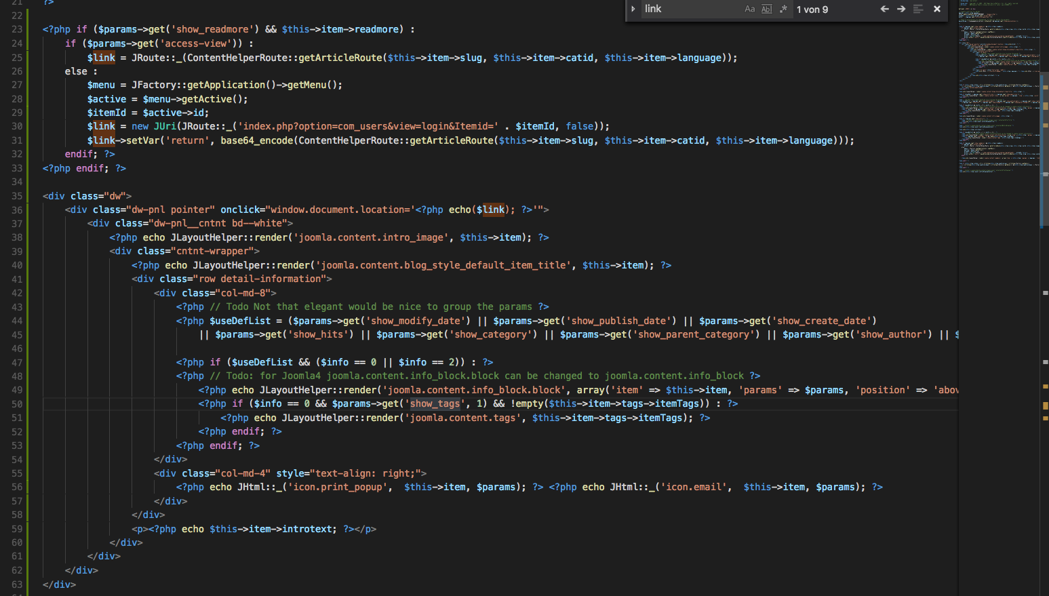
Task: Go to next match arrow
Action: (901, 9)
